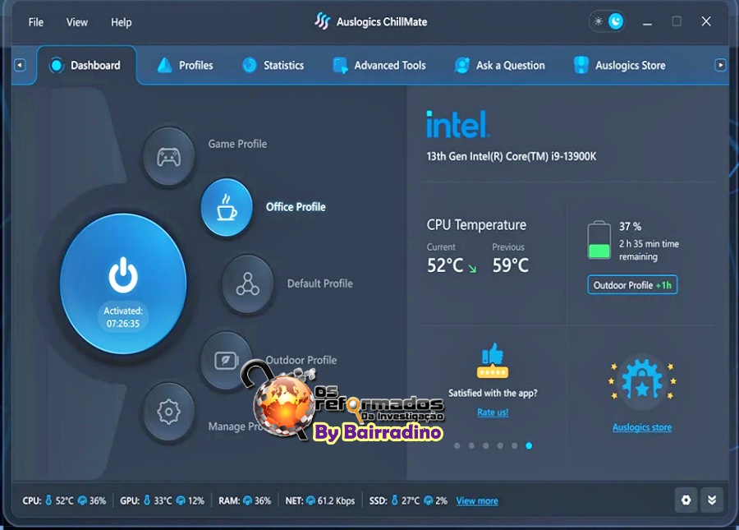Viewport: 739px width, 530px height.
Task: Click the Dashboard tab circle icon
Action: pyautogui.click(x=57, y=65)
